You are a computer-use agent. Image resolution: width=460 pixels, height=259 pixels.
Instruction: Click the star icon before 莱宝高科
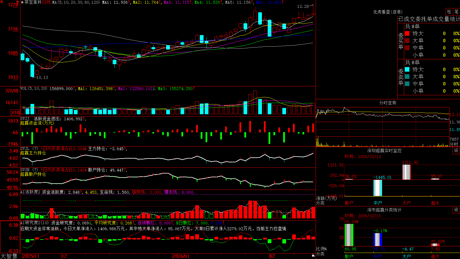[x=22, y=2]
